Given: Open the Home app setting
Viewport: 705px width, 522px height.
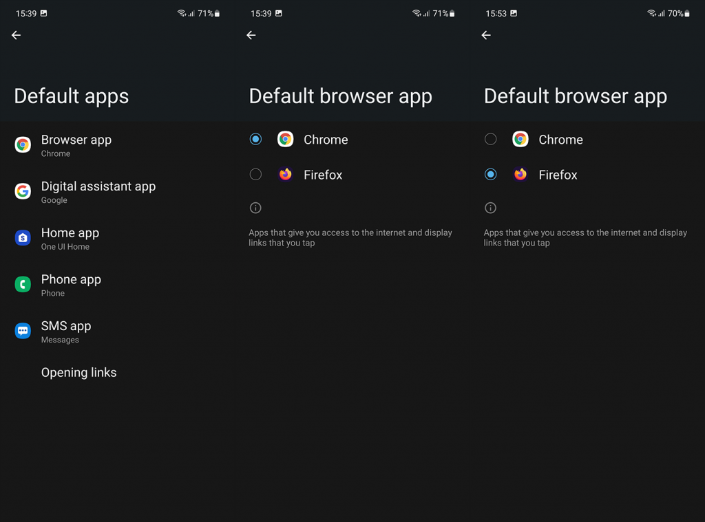Looking at the screenshot, I should pos(117,238).
